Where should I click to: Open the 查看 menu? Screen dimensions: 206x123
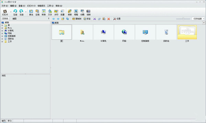coord(22,6)
